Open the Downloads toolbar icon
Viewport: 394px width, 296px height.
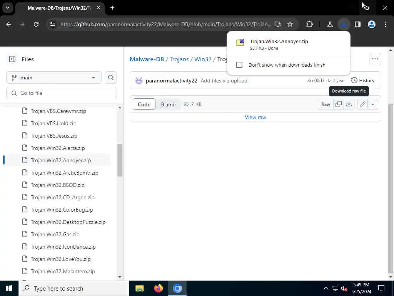click(344, 24)
